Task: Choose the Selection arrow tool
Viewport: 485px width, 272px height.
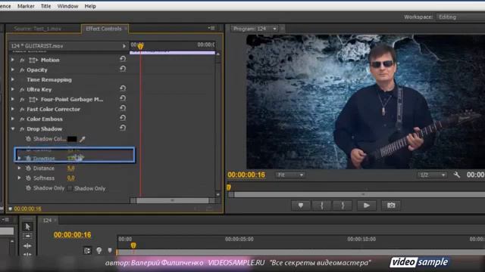Action: click(x=27, y=227)
